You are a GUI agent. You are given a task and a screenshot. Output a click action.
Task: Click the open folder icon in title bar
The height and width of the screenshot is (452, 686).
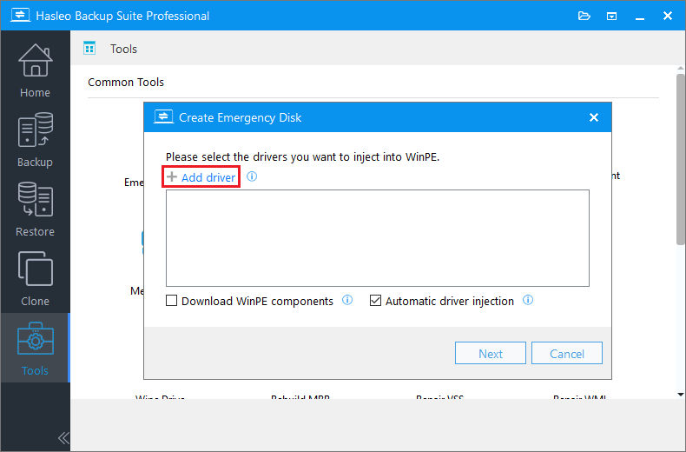[x=584, y=17]
